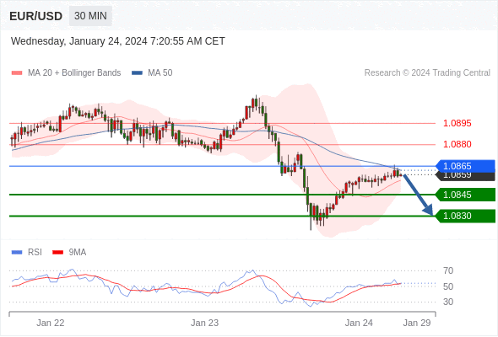
Task: Click the MA 20 + Bollinger Bands legend swatch
Action: (x=17, y=73)
